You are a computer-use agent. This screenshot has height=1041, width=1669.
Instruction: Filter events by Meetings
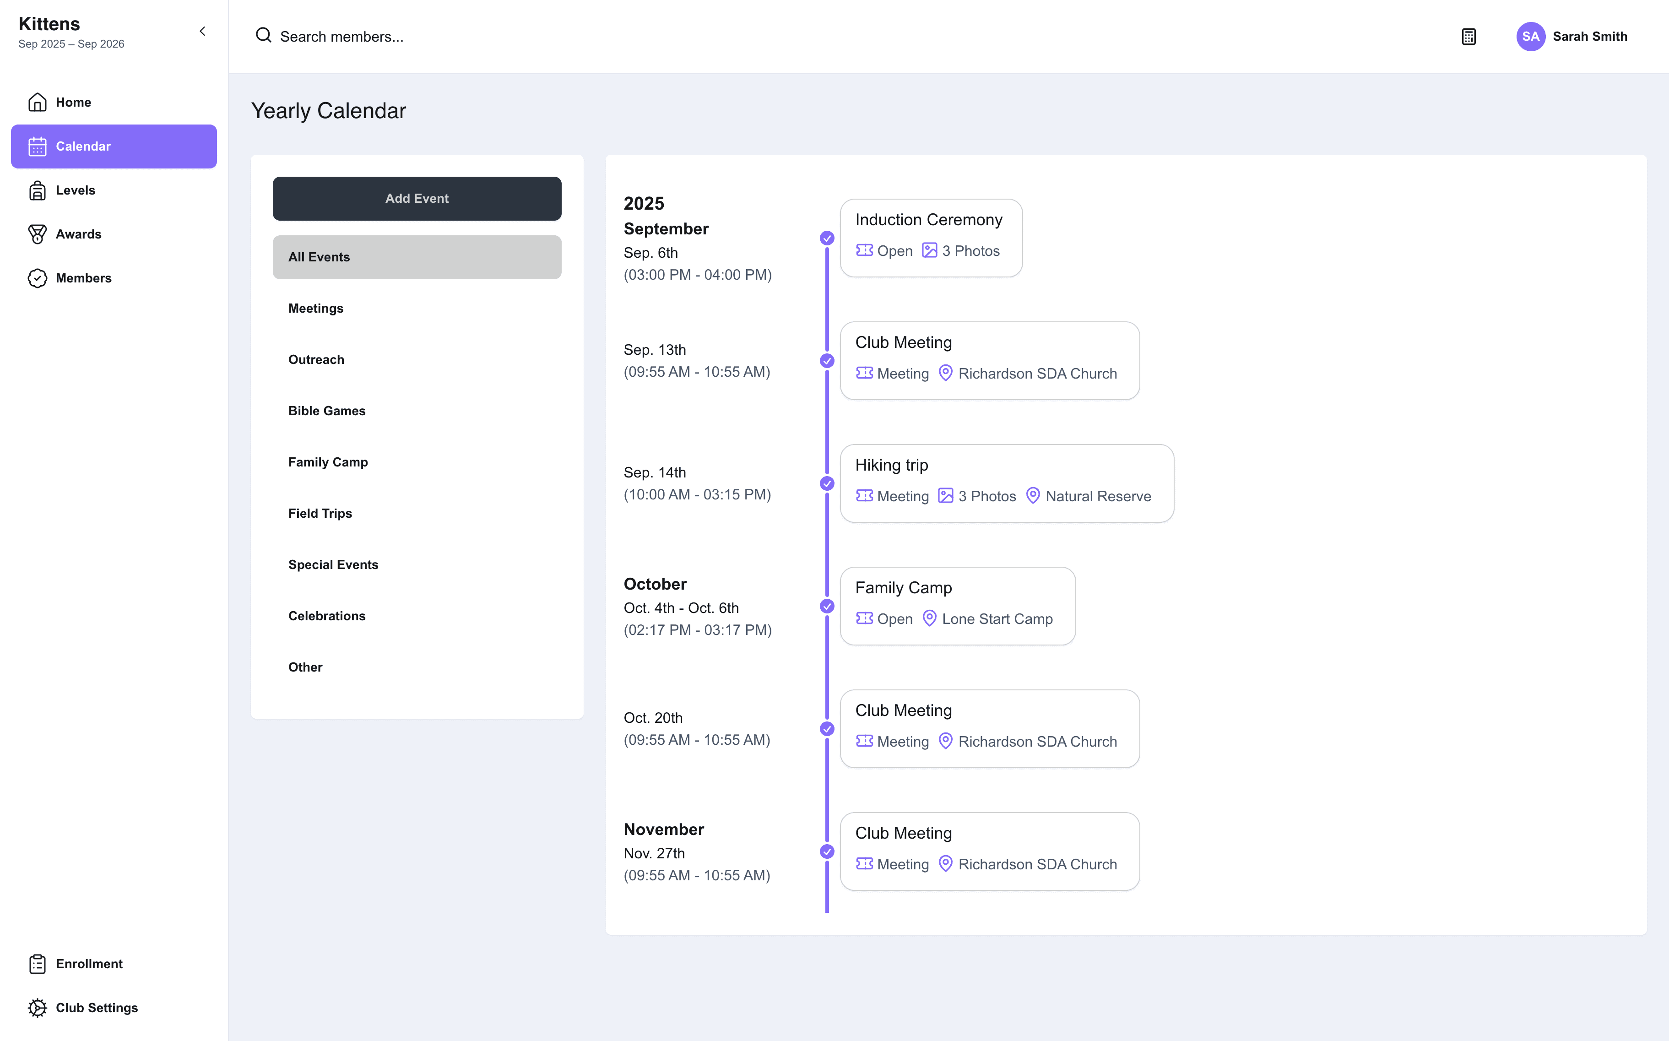click(417, 309)
